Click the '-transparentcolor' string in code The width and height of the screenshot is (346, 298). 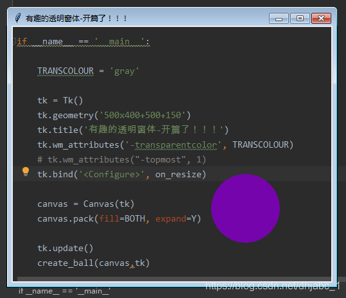tap(173, 145)
